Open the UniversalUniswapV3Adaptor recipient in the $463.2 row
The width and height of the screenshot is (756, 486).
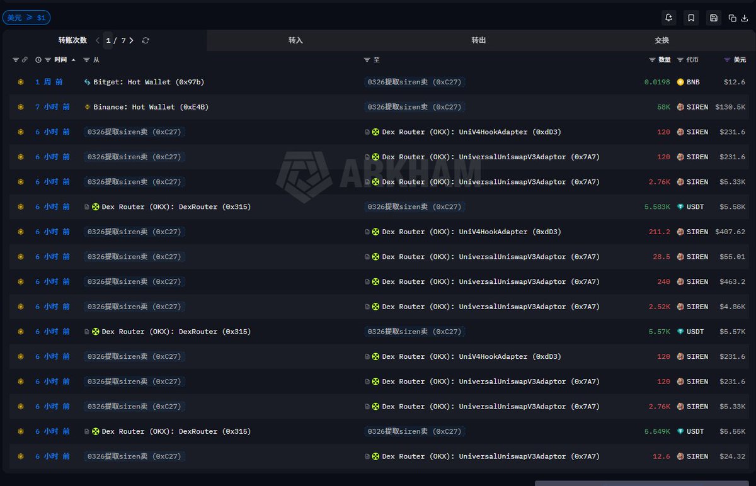pyautogui.click(x=491, y=281)
